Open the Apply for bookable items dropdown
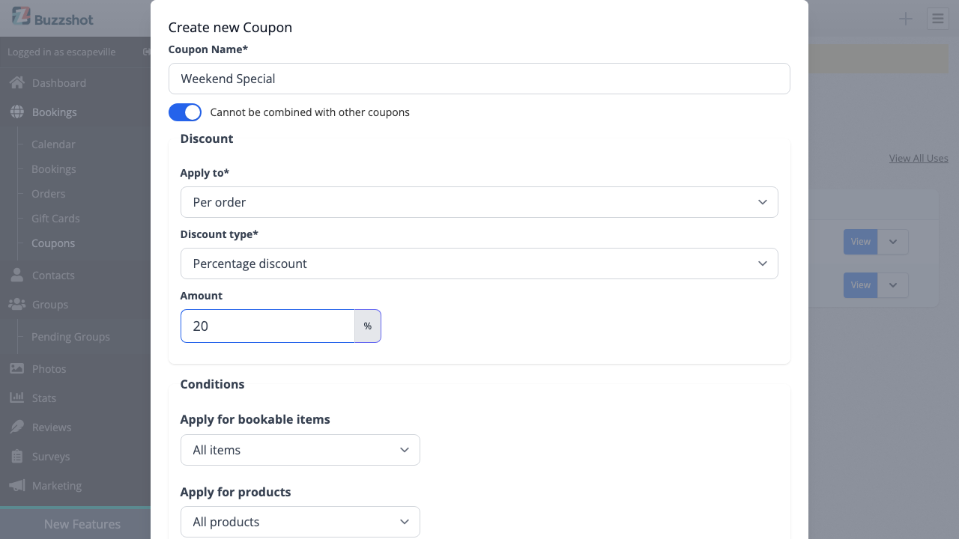 [300, 450]
